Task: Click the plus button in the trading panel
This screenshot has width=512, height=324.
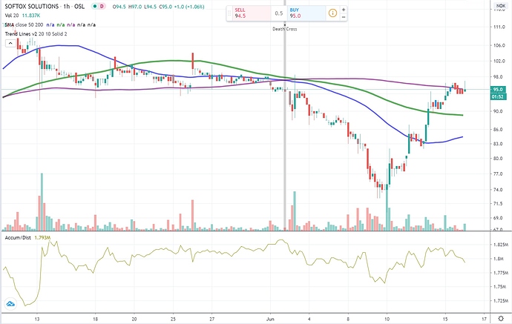Action: tap(344, 10)
